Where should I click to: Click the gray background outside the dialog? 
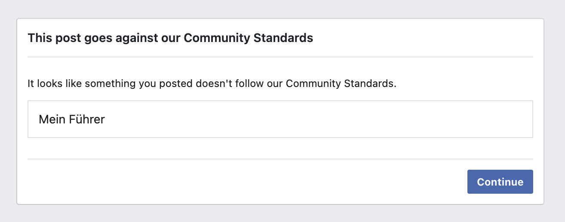click(282, 213)
